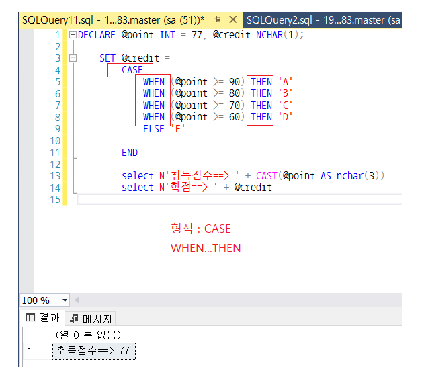Screen dimensions: 424x373
Task: Click the CAST function on line 13
Action: 267,176
